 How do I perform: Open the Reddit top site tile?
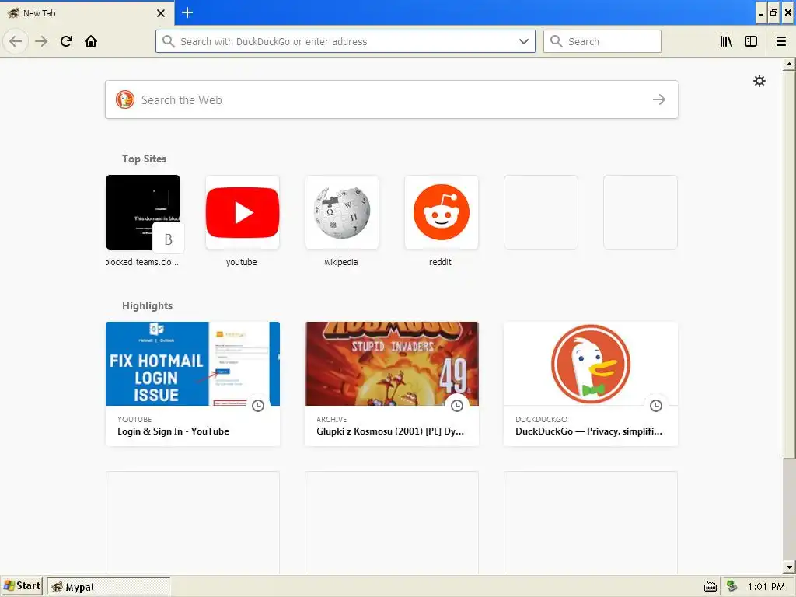(442, 212)
